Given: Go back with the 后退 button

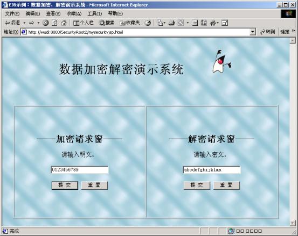Looking at the screenshot, I should 12,23.
